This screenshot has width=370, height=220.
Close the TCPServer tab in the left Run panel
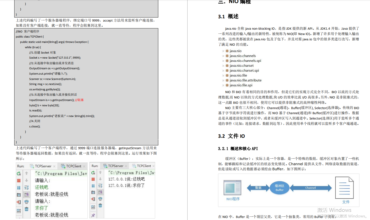[54, 166]
